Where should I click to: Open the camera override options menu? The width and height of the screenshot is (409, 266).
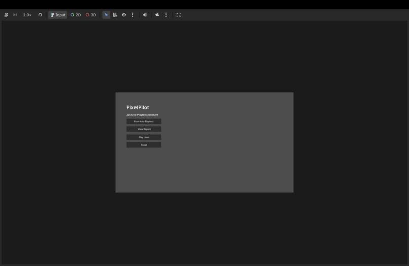click(x=166, y=15)
